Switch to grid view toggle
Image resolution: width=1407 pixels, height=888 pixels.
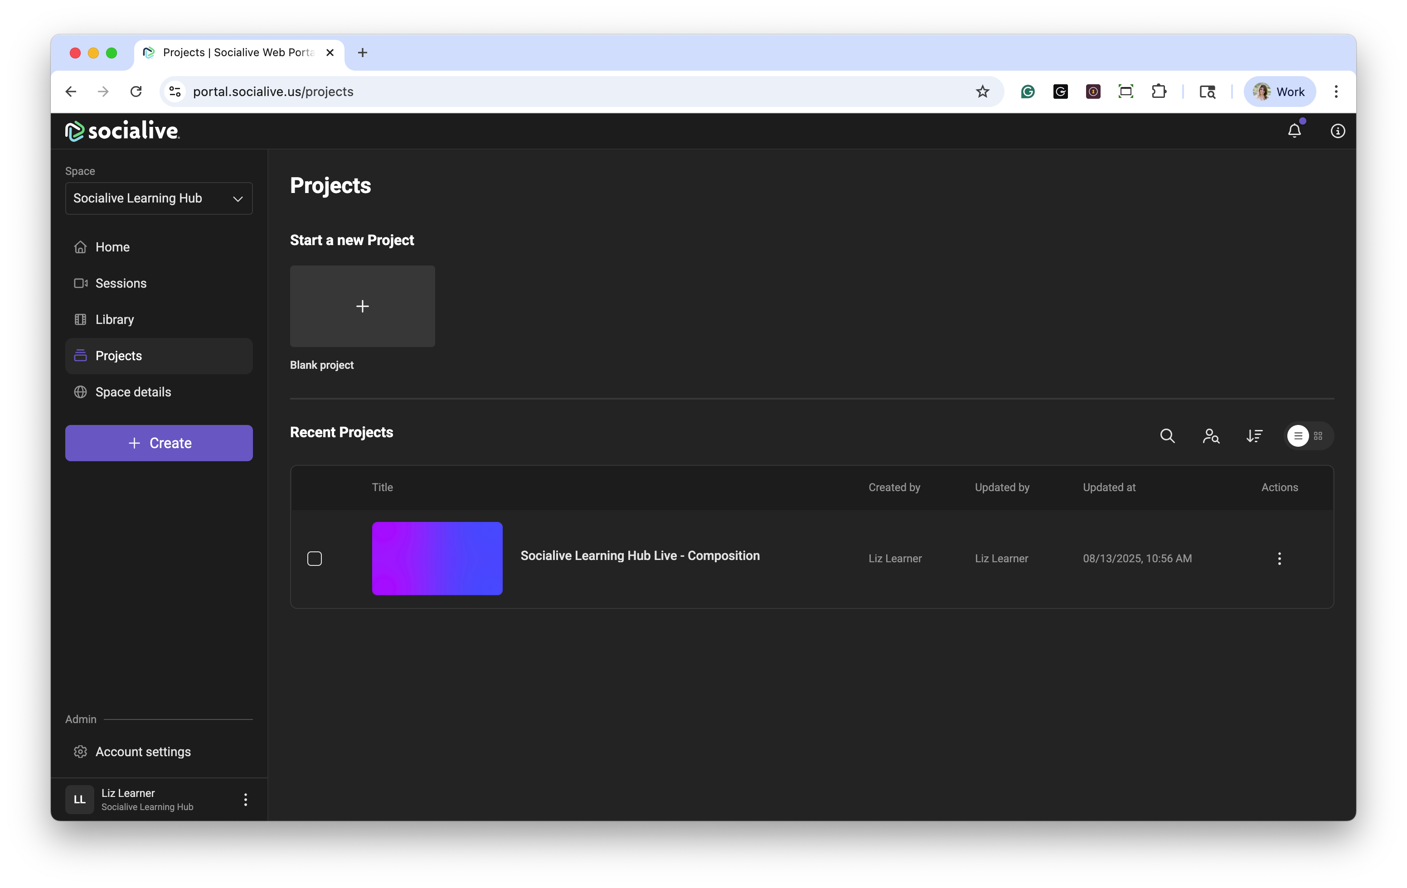1318,436
